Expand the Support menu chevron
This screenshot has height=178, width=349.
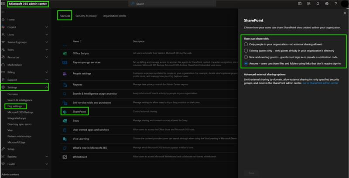[x=47, y=80]
